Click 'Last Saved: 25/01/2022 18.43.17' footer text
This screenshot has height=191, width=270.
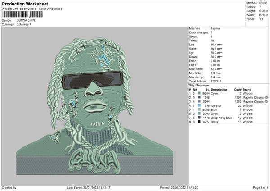(x=89, y=188)
